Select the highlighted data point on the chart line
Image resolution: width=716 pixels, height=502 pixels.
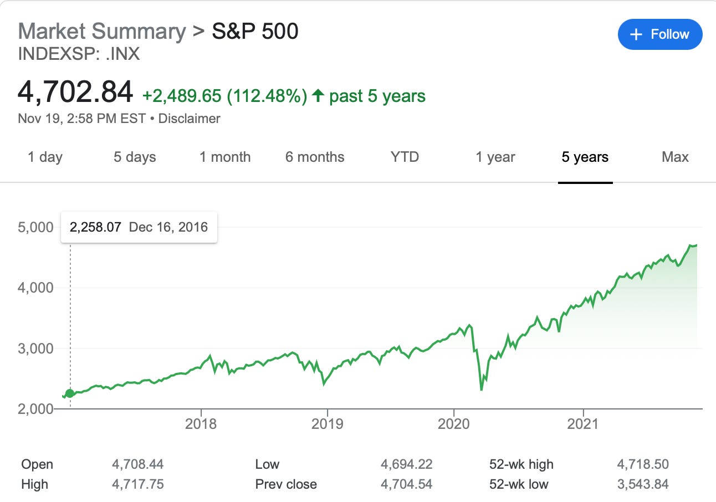coord(69,394)
